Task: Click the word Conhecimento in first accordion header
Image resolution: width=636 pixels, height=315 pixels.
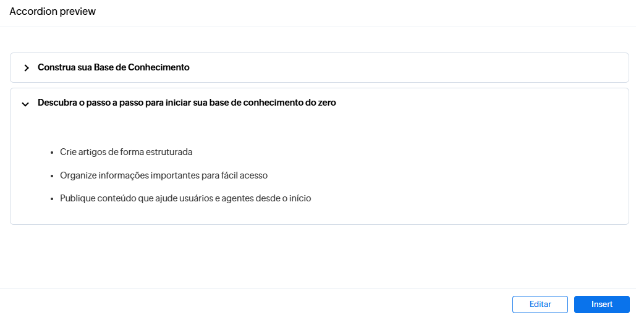Action: [x=158, y=67]
